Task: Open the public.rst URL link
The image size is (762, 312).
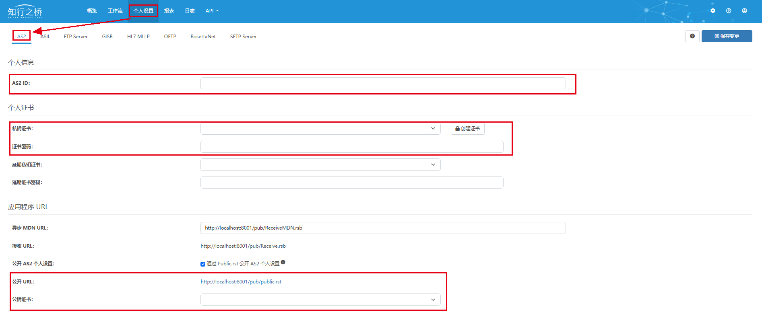Action: point(241,282)
